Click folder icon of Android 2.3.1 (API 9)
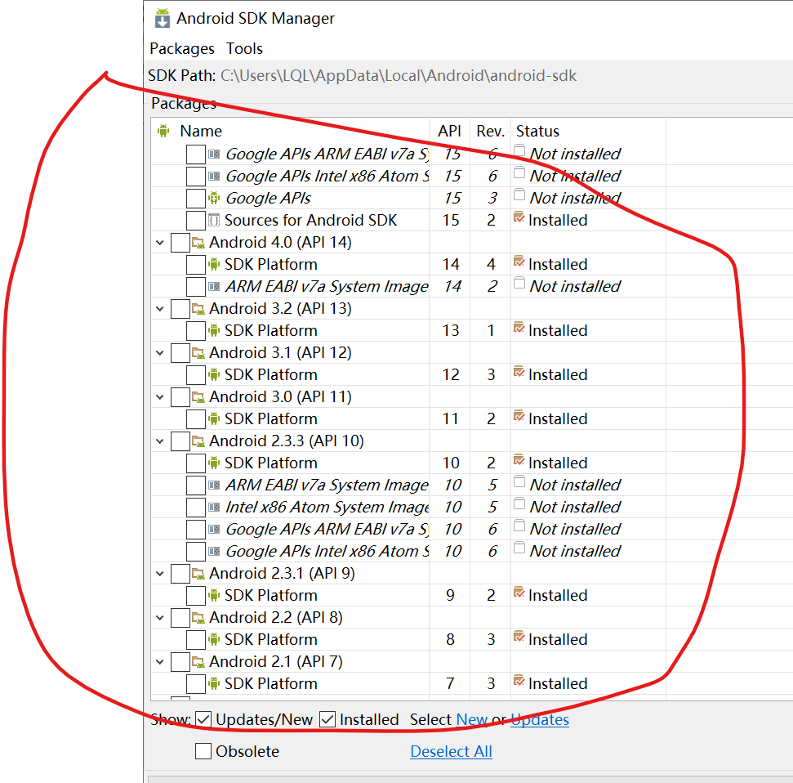Image resolution: width=793 pixels, height=783 pixels. point(198,574)
